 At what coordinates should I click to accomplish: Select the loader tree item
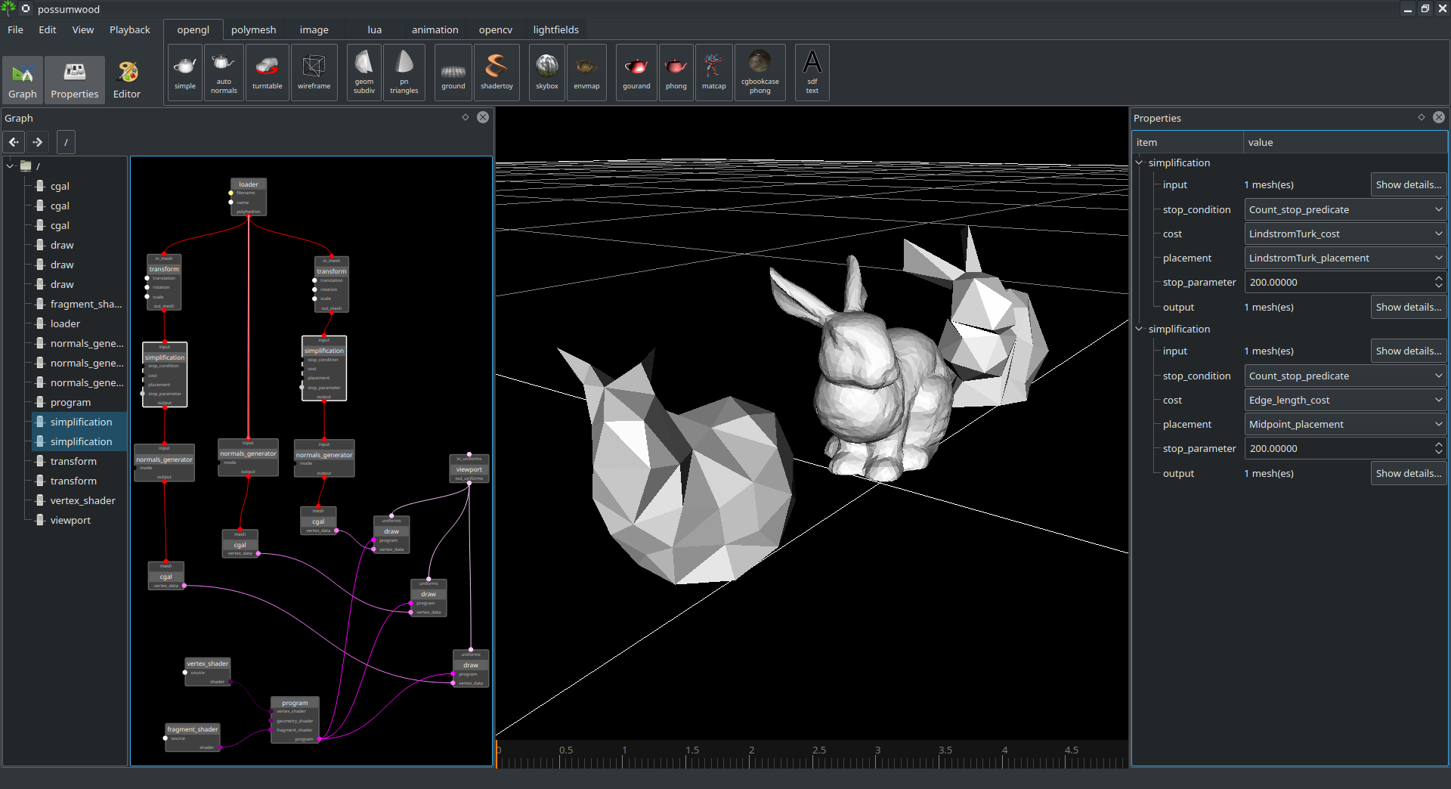click(x=65, y=323)
